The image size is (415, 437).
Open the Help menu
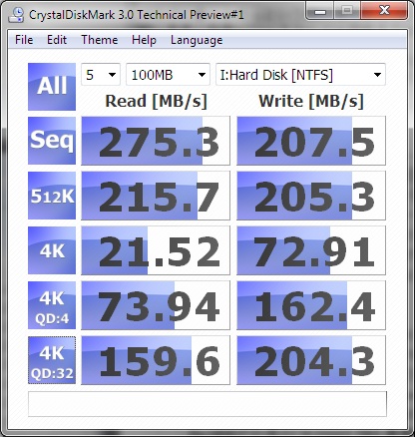click(144, 40)
